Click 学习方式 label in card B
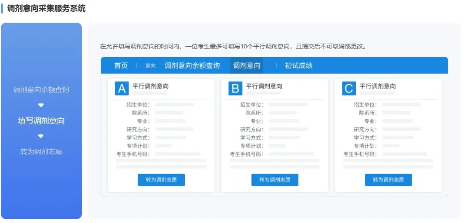 pyautogui.click(x=252, y=138)
